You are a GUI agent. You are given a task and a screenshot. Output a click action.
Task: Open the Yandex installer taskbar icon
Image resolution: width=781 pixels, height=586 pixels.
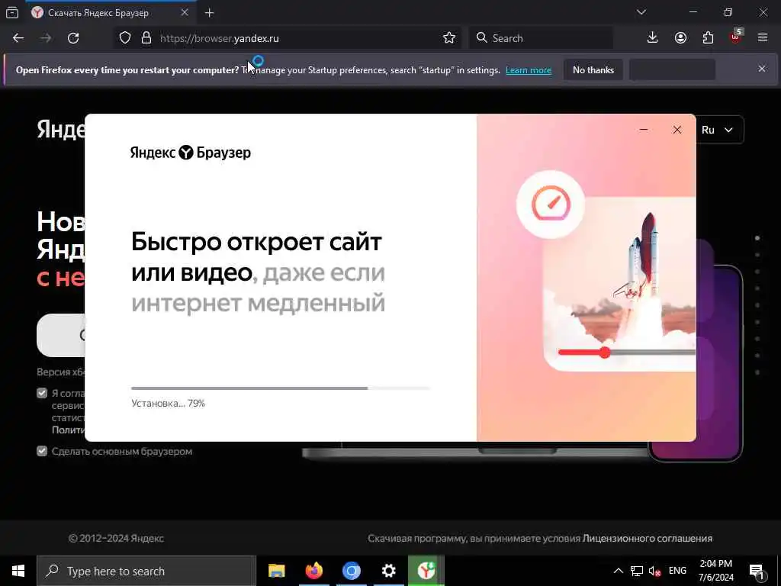click(x=426, y=571)
